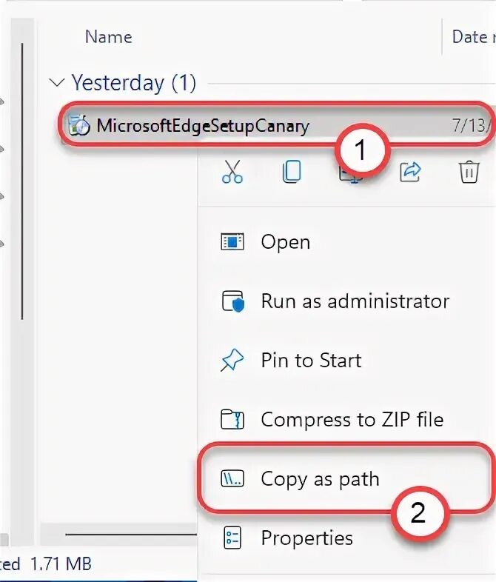The height and width of the screenshot is (582, 496).
Task: Select Open from context menu
Action: coord(285,242)
